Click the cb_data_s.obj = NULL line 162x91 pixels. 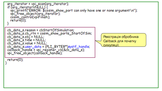pyautogui.click(x=26, y=37)
